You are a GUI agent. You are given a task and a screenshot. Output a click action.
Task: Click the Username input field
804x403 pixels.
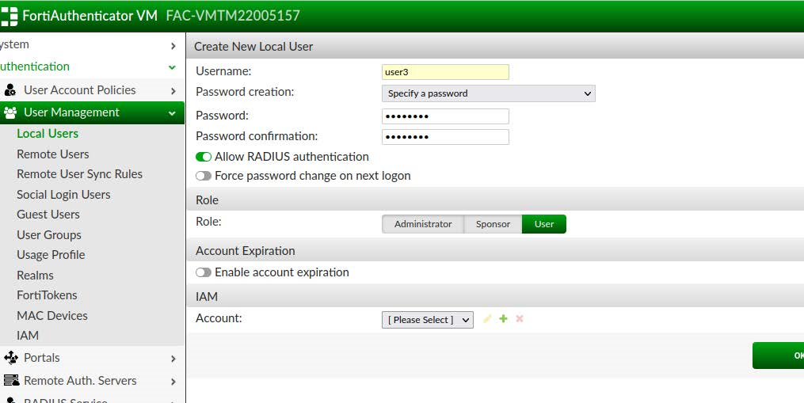coord(445,72)
